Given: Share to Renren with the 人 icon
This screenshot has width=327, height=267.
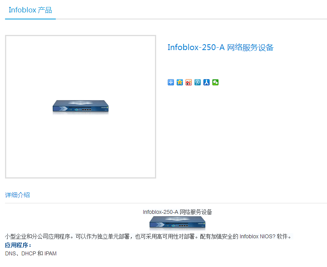Looking at the screenshot, I should [x=207, y=82].
